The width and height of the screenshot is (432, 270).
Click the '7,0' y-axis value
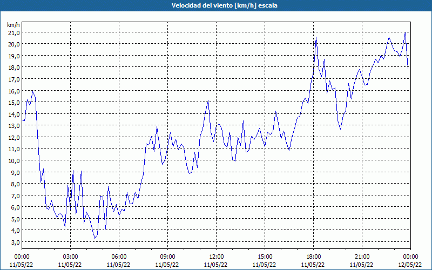[16, 195]
